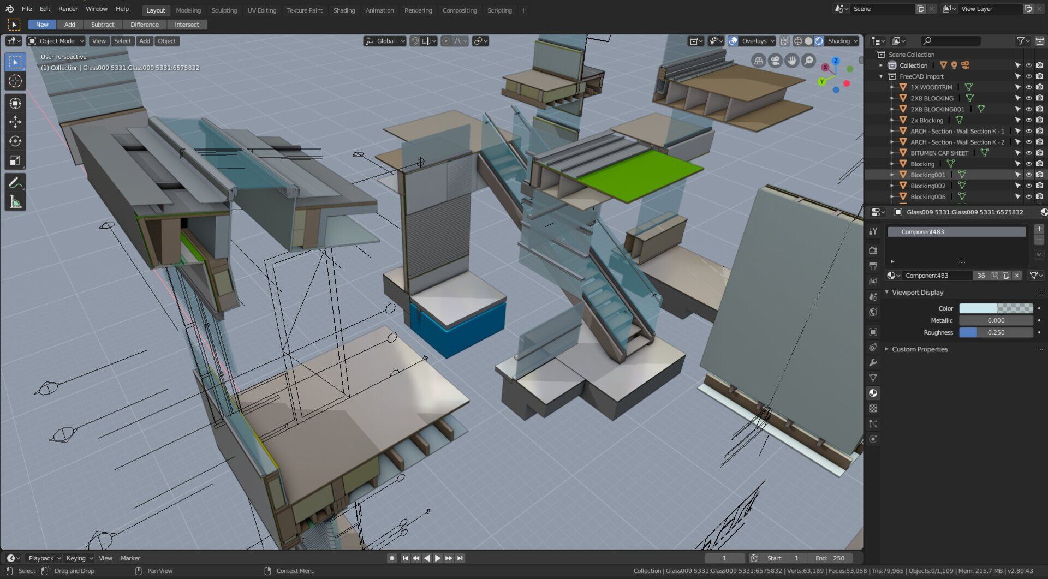Viewport: 1048px width, 579px height.
Task: Click the Intersect boolean button
Action: (187, 25)
